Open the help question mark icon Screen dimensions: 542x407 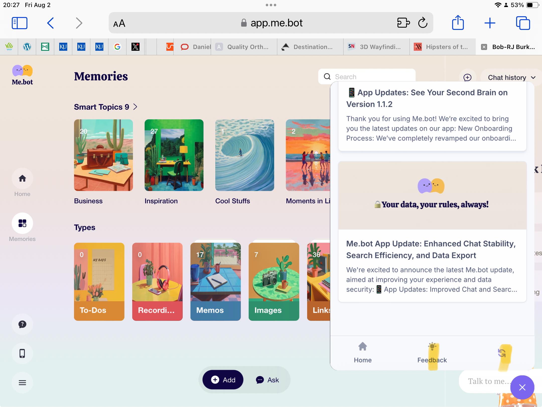pyautogui.click(x=22, y=324)
